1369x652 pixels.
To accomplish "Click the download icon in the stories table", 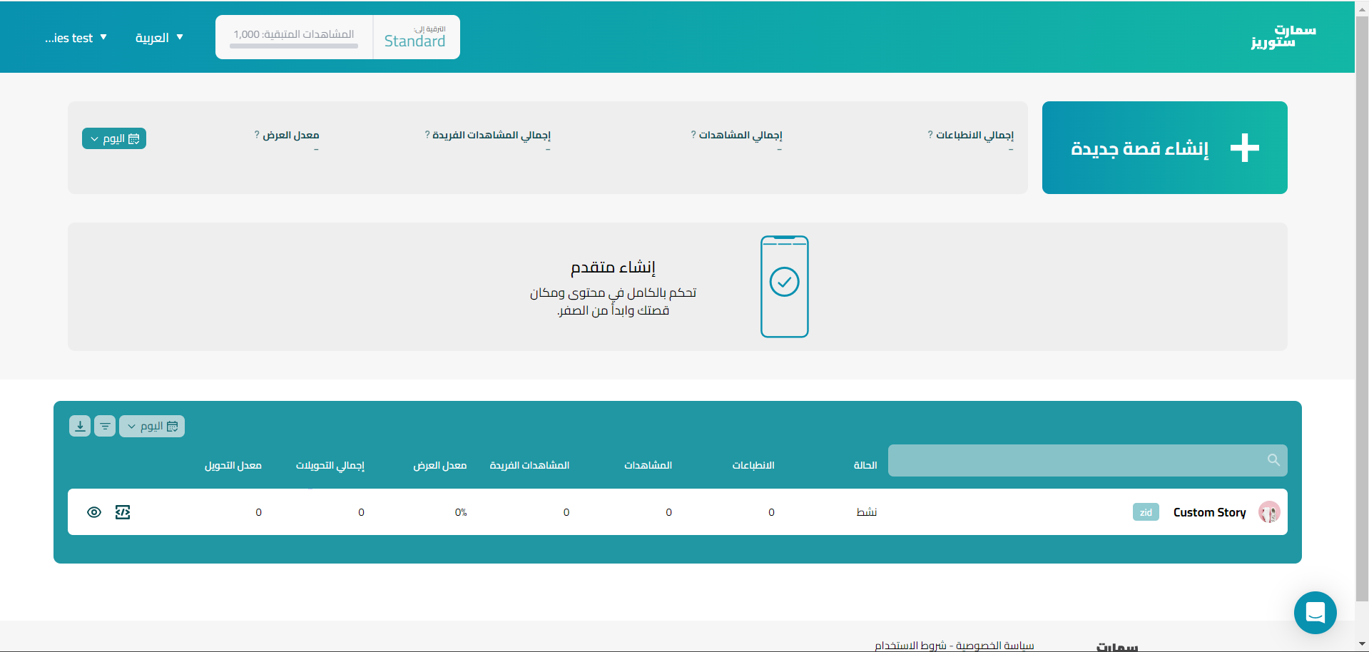I will (80, 427).
